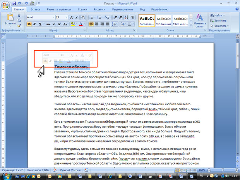The width and height of the screenshot is (240, 180).
Task: Click Русский (Россия) language indicator
Action: (70, 170)
